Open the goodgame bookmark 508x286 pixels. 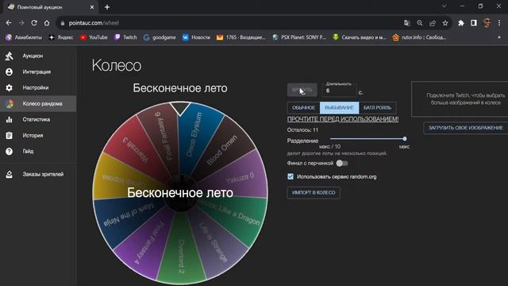[x=160, y=37]
